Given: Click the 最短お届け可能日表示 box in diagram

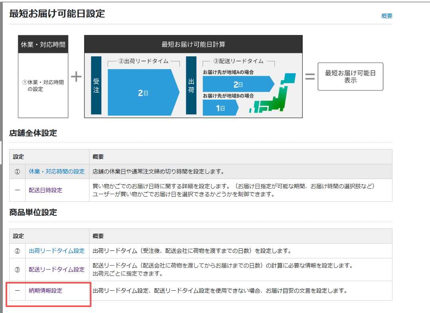Looking at the screenshot, I should 350,77.
